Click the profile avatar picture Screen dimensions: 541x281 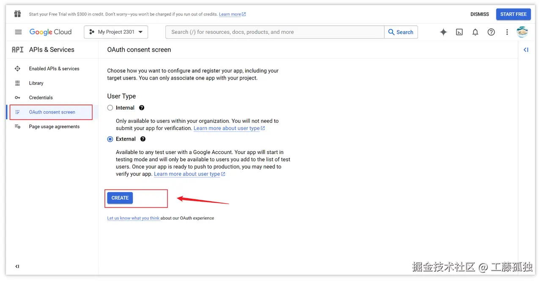point(522,31)
